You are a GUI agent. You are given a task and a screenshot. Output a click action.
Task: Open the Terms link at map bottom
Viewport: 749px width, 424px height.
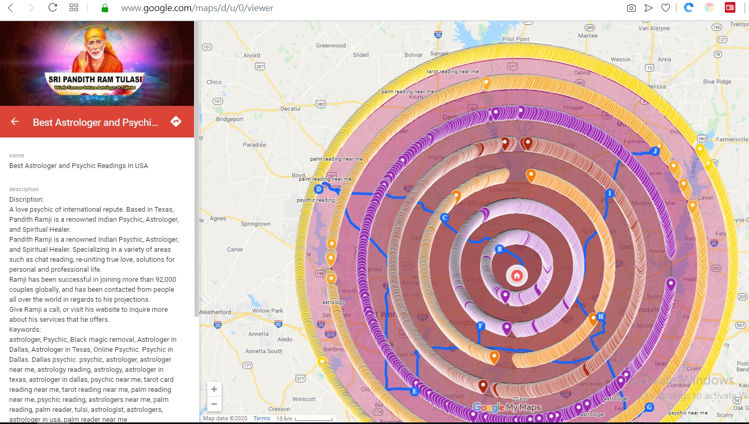pos(262,418)
